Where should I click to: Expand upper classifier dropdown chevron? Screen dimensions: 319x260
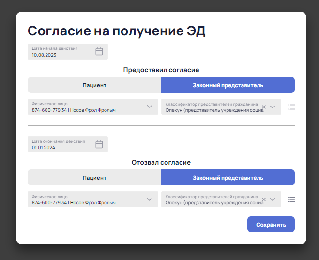(x=273, y=107)
